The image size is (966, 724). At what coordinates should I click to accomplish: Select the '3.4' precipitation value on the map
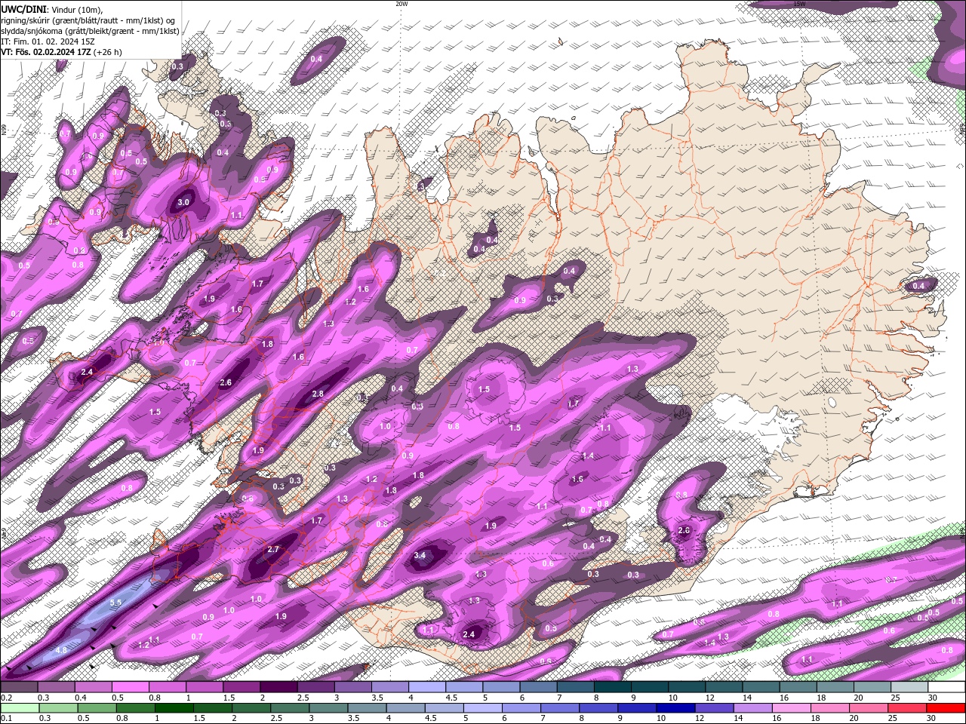point(420,555)
